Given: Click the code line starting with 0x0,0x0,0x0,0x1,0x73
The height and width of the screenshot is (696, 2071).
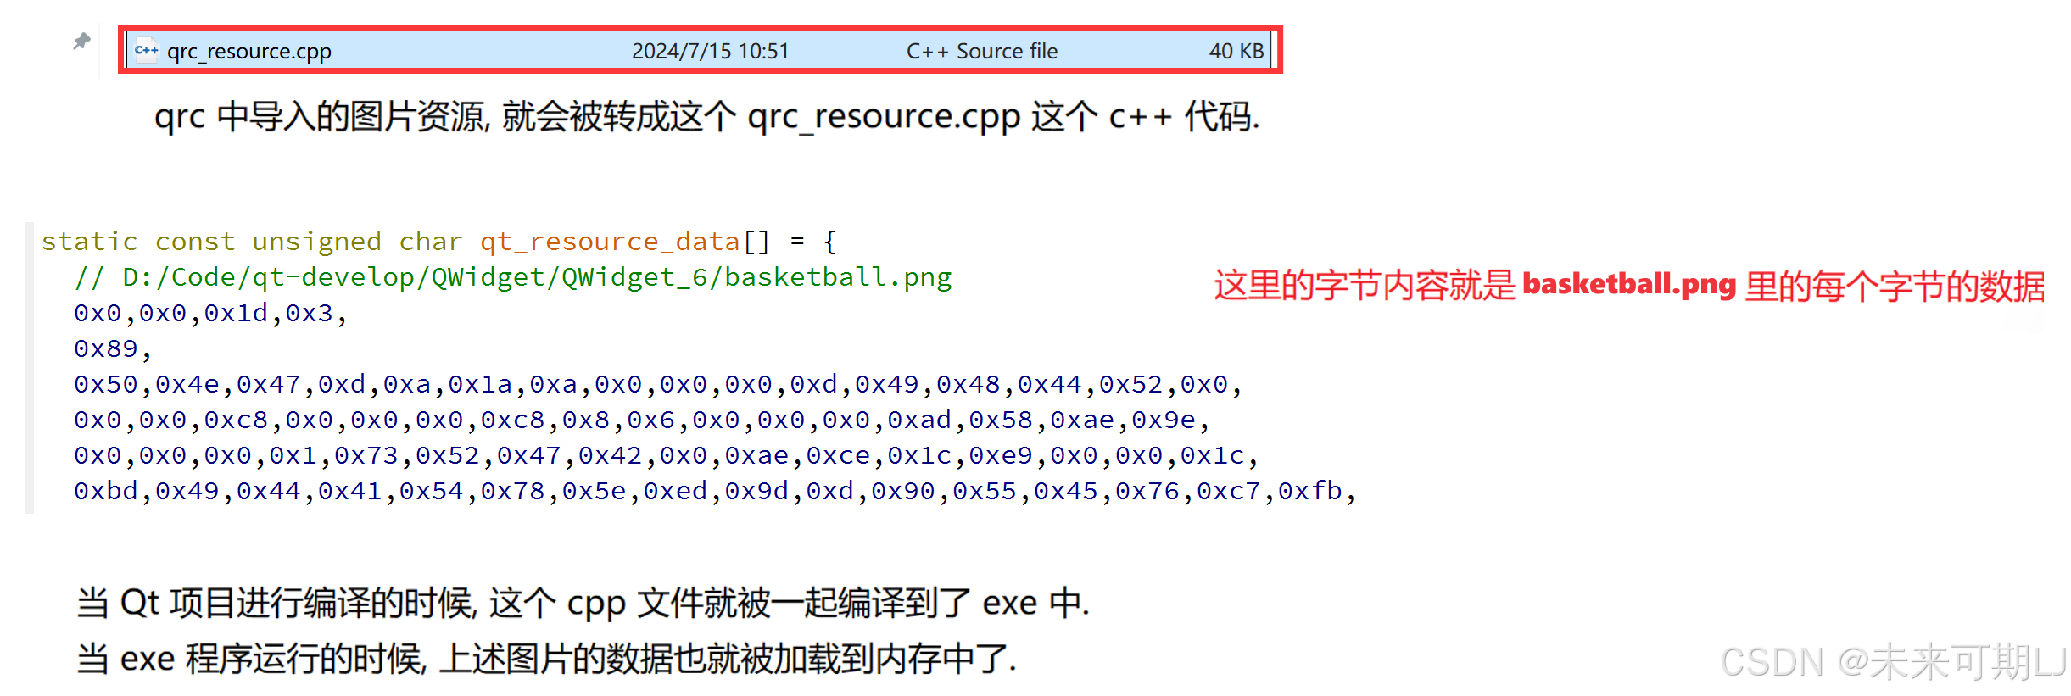Looking at the screenshot, I should [x=666, y=455].
